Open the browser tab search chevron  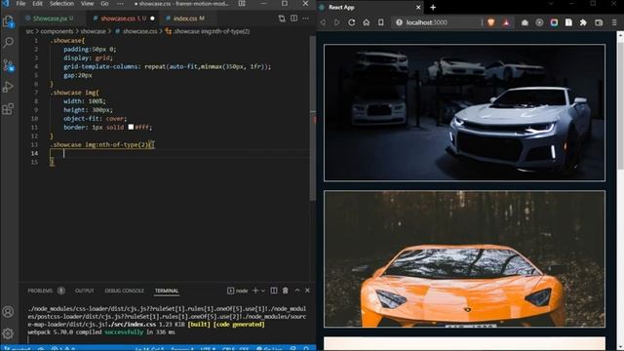(x=551, y=4)
